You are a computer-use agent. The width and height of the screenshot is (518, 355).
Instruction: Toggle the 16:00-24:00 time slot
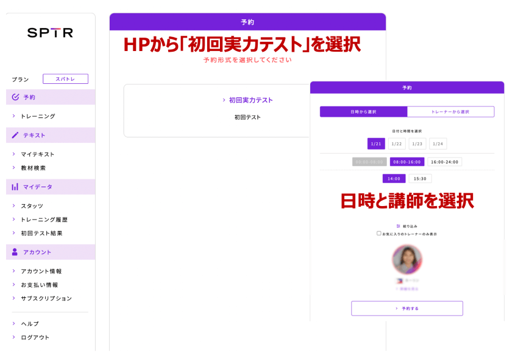pyautogui.click(x=445, y=162)
